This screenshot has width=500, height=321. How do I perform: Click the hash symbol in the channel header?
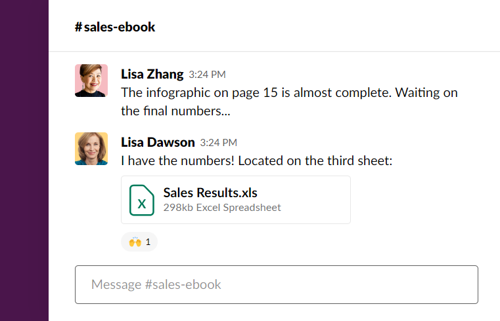tap(78, 27)
